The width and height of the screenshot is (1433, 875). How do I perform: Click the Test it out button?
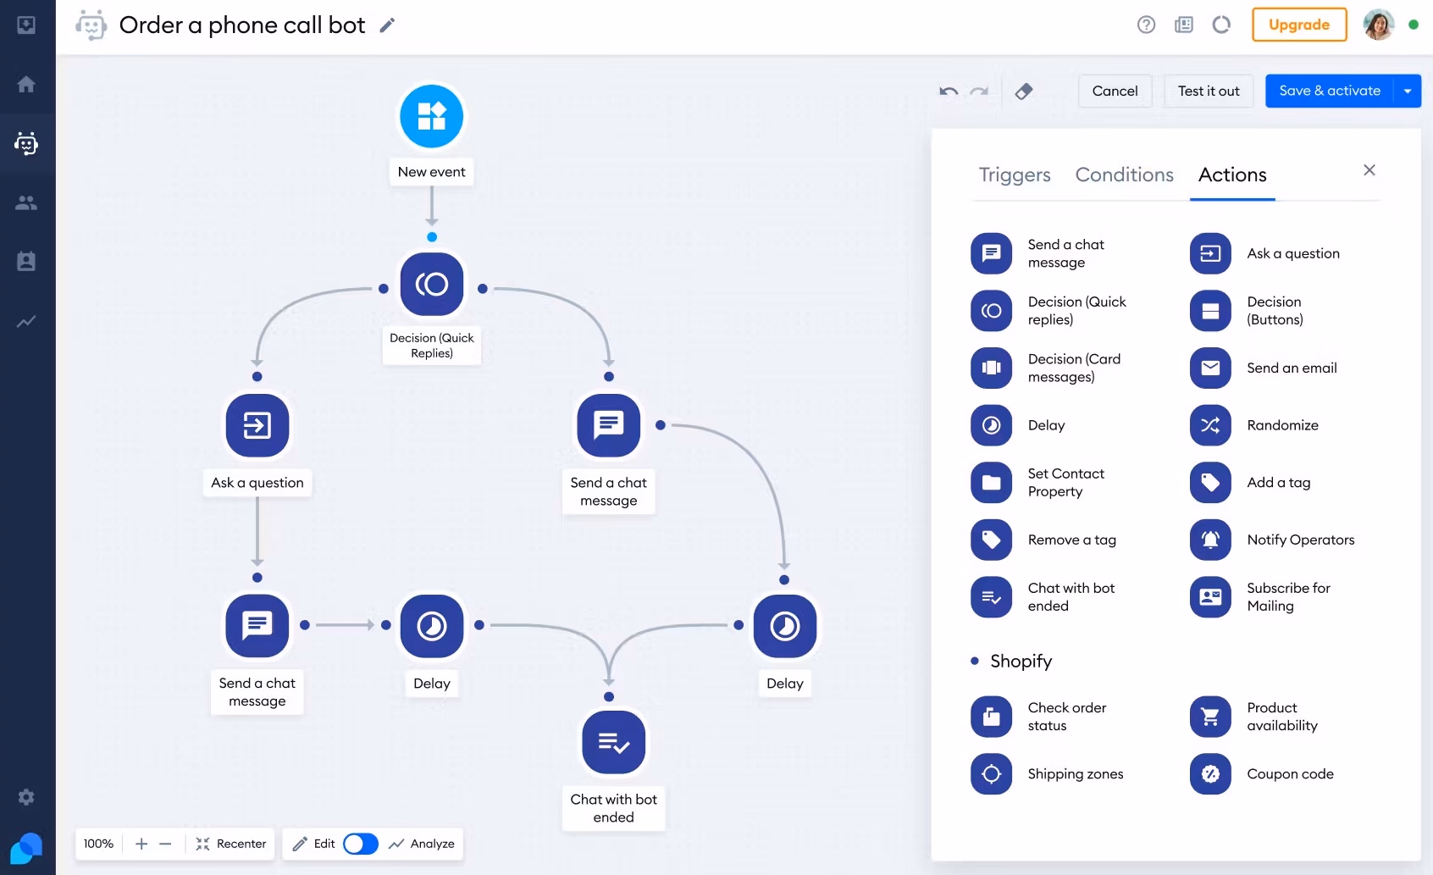1208,91
